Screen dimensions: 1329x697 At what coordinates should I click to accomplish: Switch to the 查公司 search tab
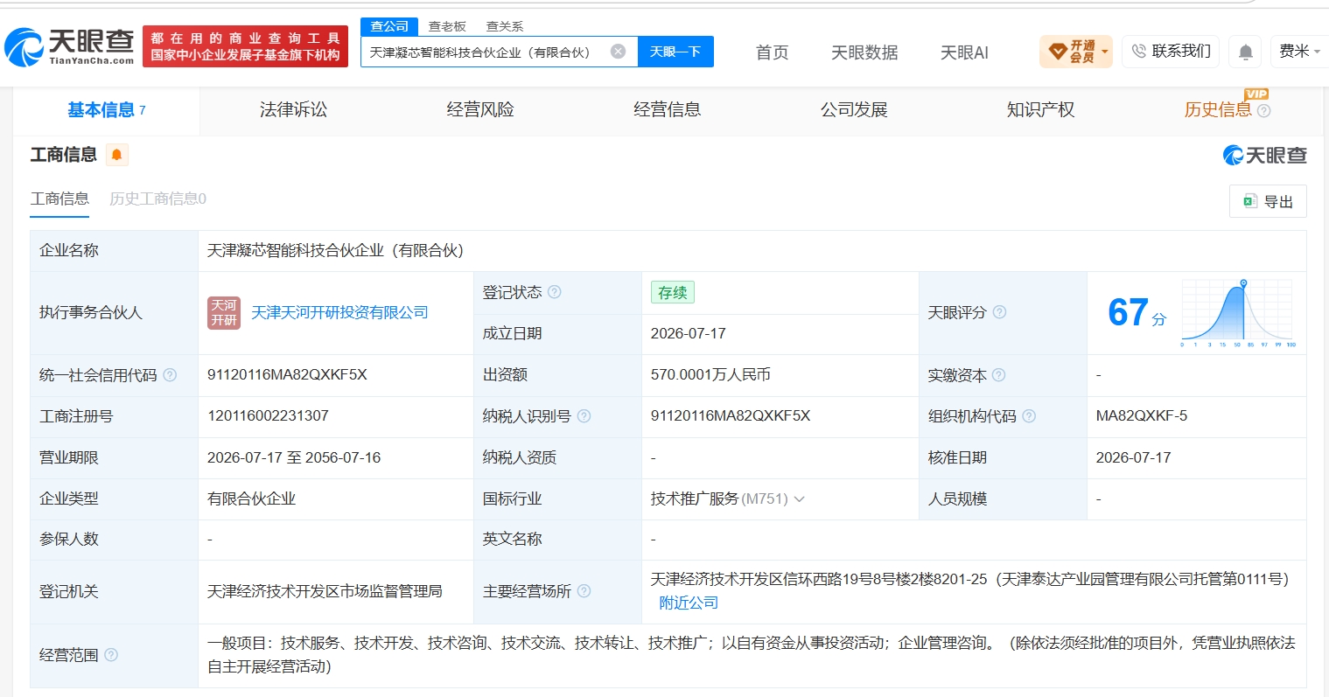(x=389, y=26)
